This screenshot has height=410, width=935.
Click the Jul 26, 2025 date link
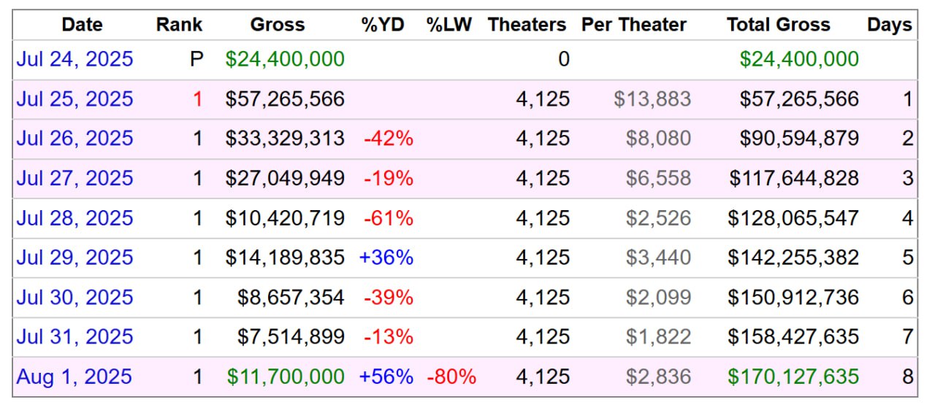75,139
